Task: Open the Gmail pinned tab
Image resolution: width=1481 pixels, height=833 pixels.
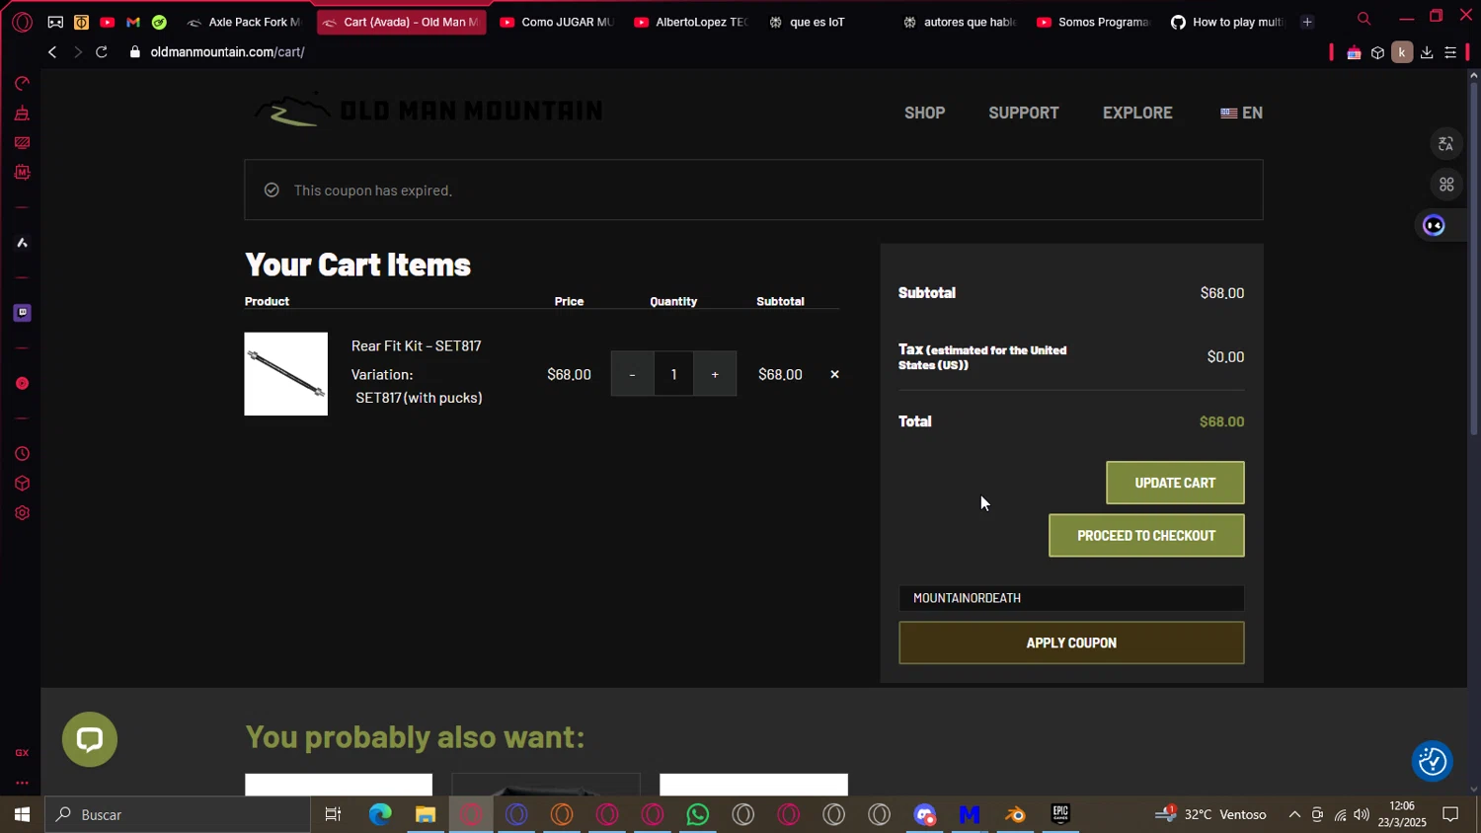Action: [133, 22]
